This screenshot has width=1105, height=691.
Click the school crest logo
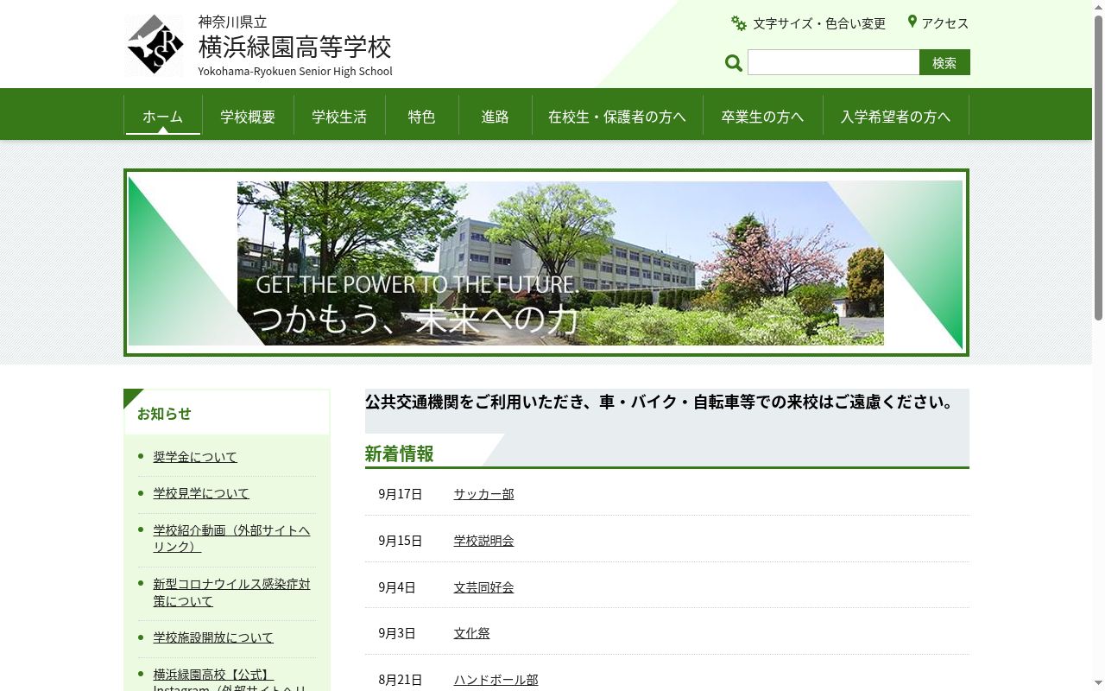[155, 46]
